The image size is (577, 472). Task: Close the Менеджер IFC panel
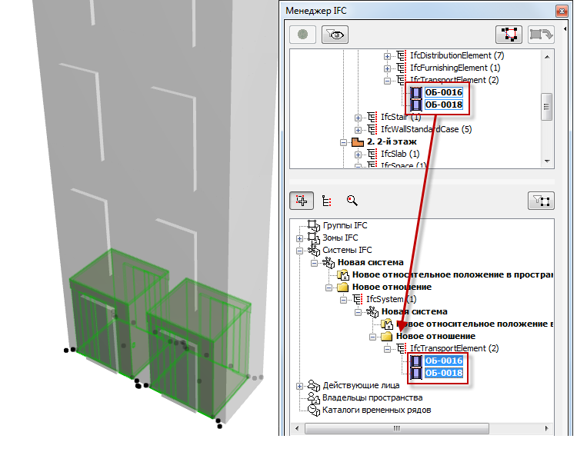tap(562, 11)
